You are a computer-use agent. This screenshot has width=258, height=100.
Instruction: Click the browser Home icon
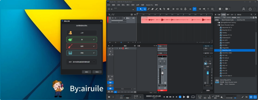[216, 15]
